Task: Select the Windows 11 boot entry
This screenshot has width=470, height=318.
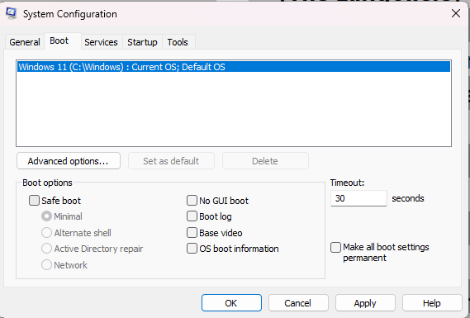Action: [x=234, y=67]
